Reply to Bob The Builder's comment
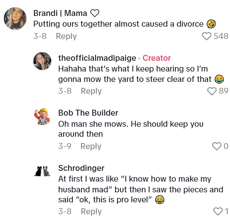Viewport: 230px width, 222px height. 91,146
